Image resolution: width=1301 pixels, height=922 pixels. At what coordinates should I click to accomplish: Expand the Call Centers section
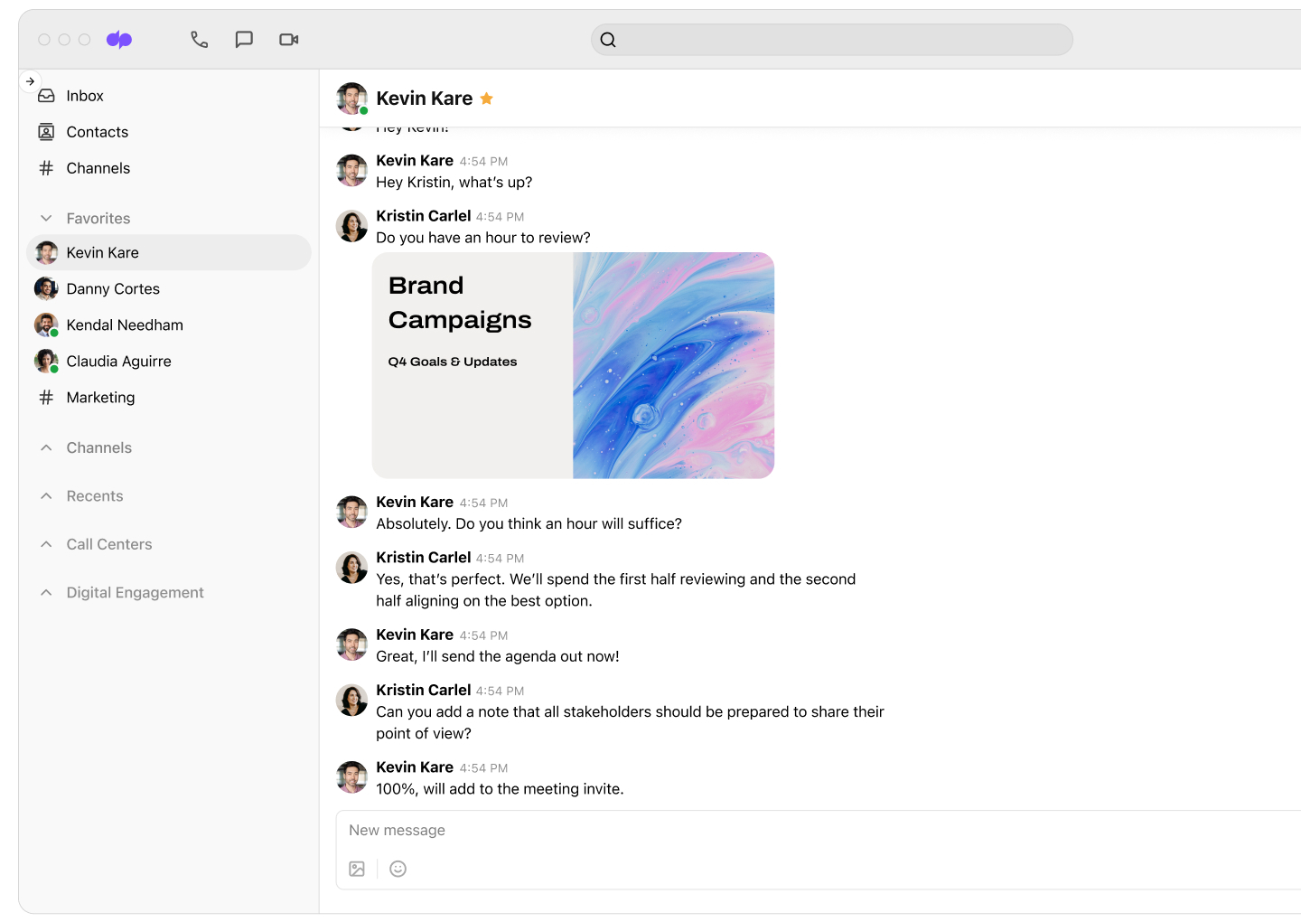(x=46, y=543)
